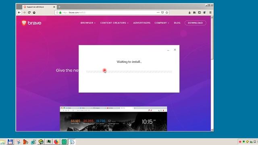Go back with the browser back arrow

pyautogui.click(x=19, y=12)
